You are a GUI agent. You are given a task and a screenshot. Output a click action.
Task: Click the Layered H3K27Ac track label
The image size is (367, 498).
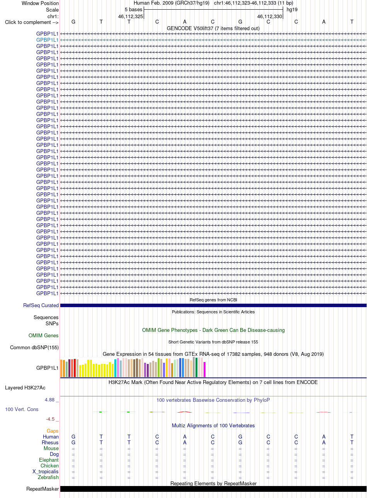tap(25, 388)
